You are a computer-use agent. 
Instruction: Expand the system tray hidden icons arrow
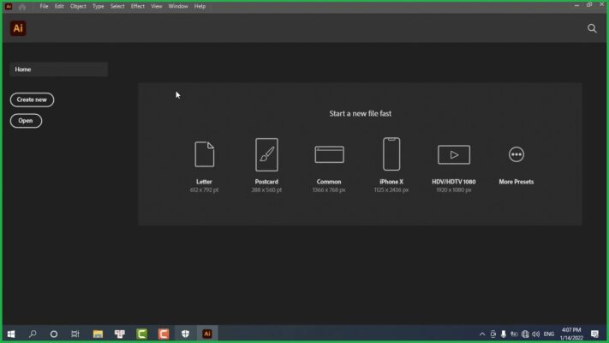pyautogui.click(x=482, y=334)
